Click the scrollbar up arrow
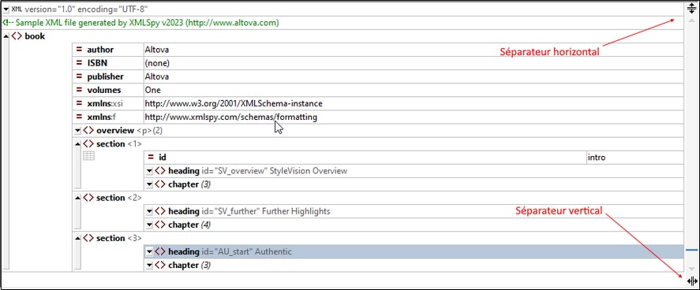Image resolution: width=700 pixels, height=290 pixels. click(691, 20)
